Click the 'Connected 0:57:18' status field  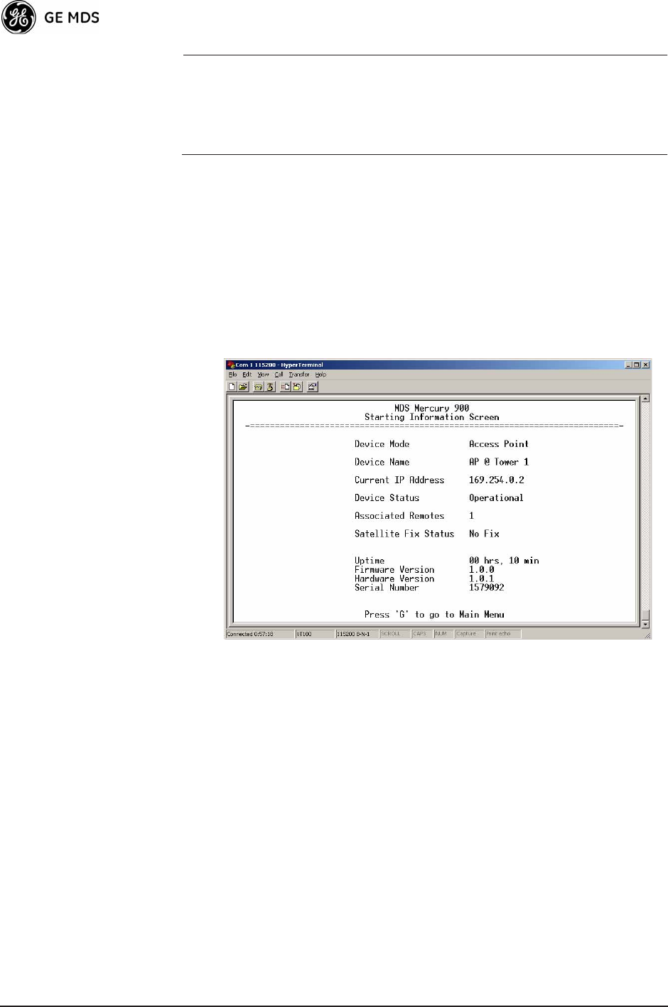click(x=259, y=634)
